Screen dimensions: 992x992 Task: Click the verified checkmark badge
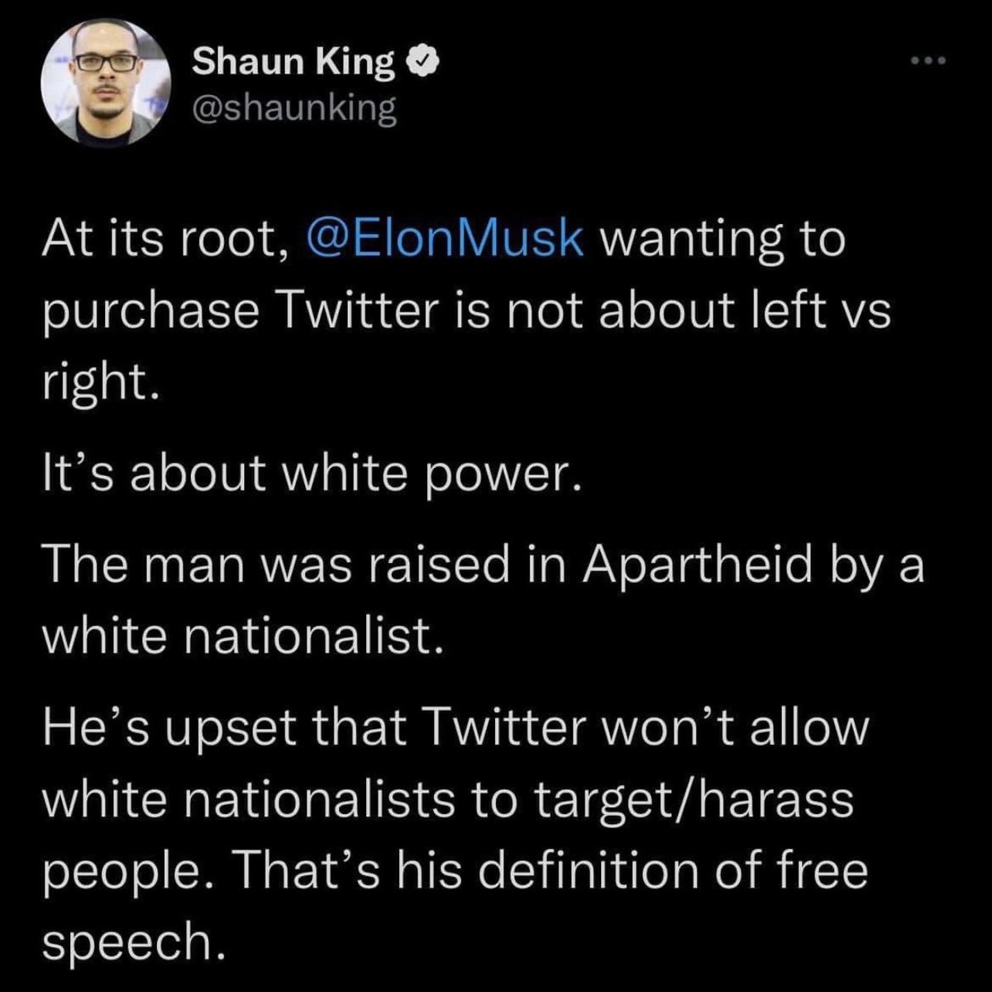(x=420, y=62)
